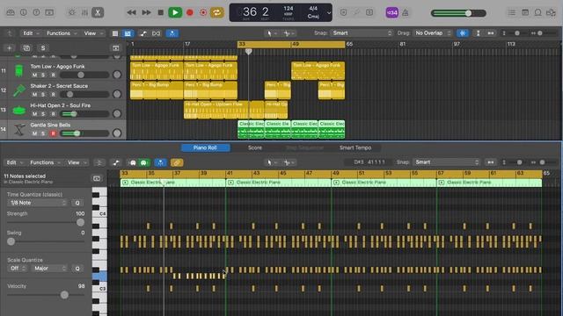Open the tracks area View menu
Screen dimensions: 563x316
pyautogui.click(x=94, y=33)
